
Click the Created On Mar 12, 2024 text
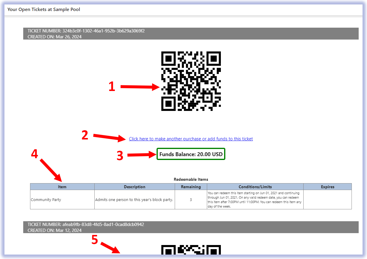click(54, 230)
